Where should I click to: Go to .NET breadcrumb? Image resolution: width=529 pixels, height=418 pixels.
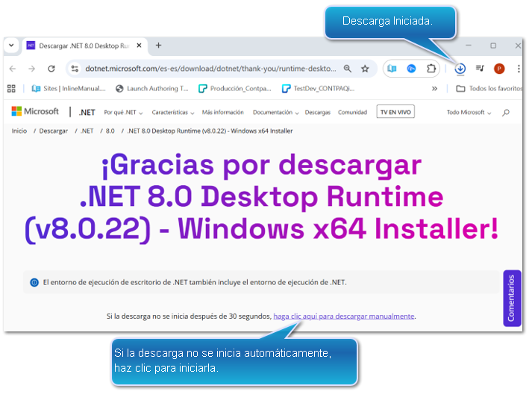point(87,131)
